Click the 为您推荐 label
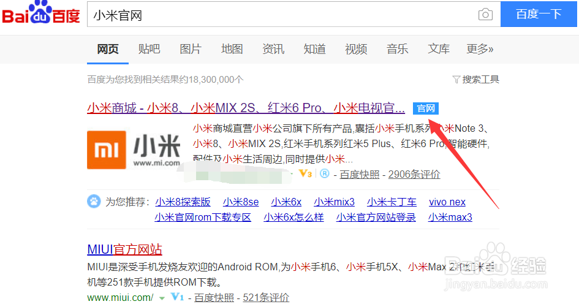The height and width of the screenshot is (304, 579). coord(127,202)
